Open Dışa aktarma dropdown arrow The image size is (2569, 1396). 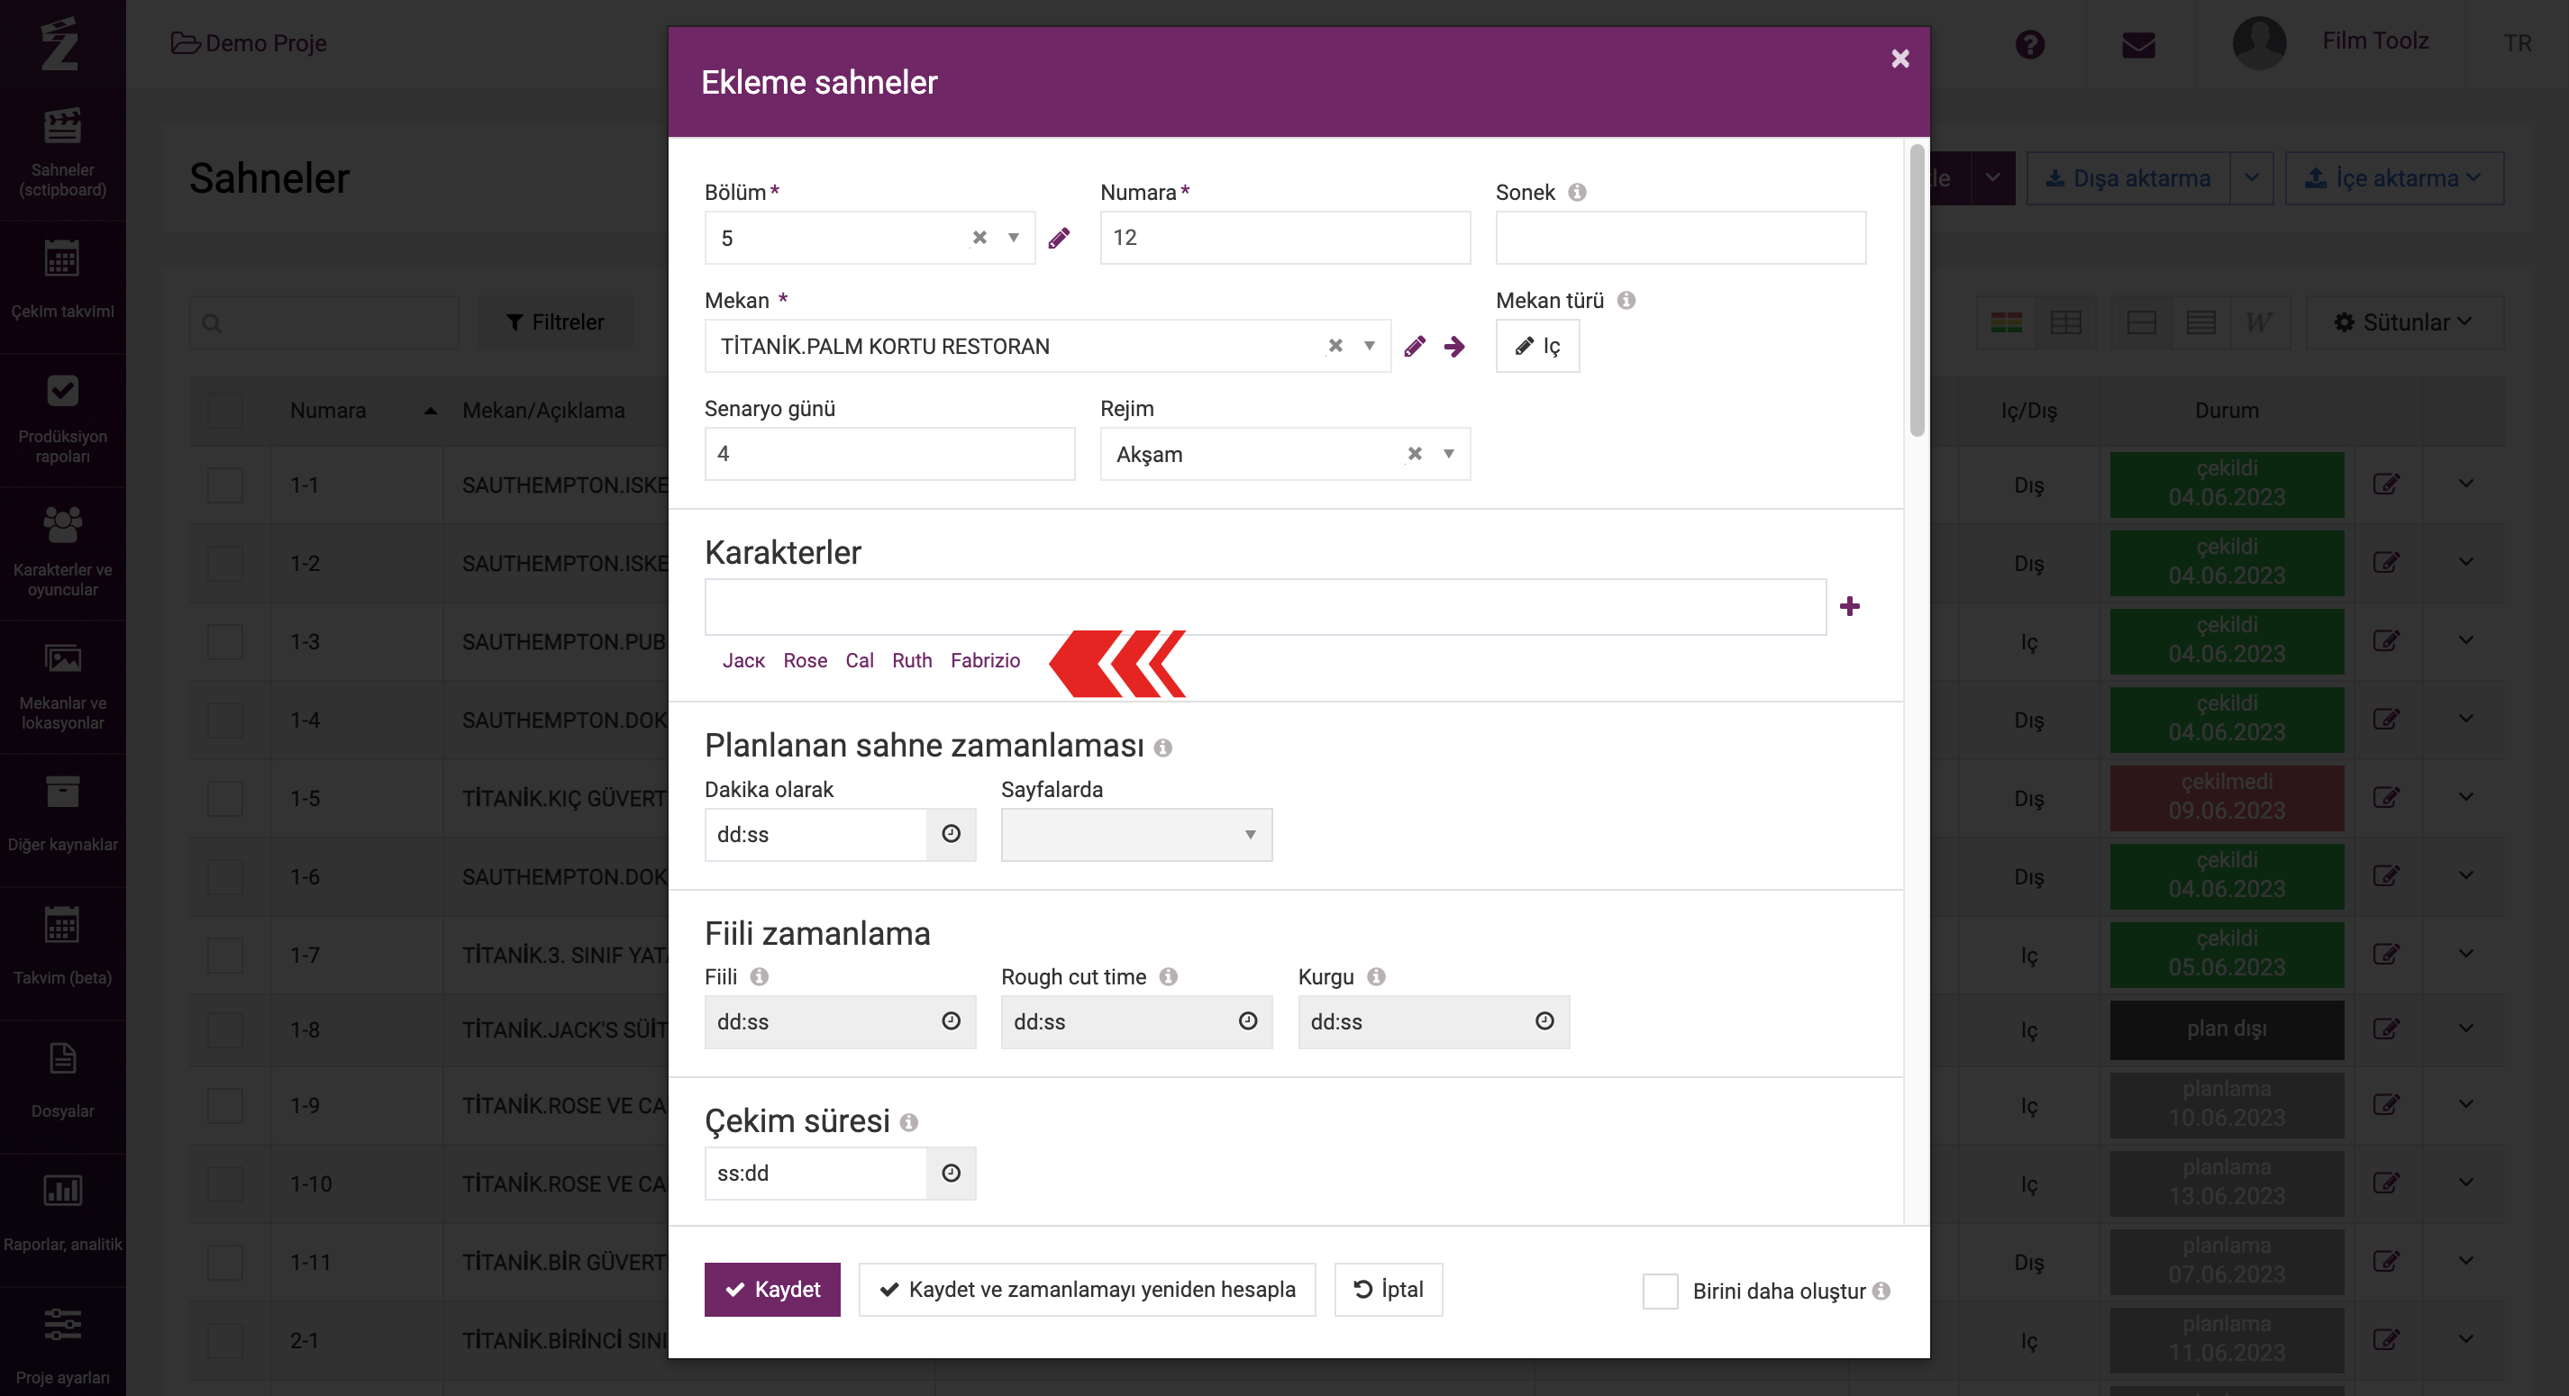[2252, 178]
